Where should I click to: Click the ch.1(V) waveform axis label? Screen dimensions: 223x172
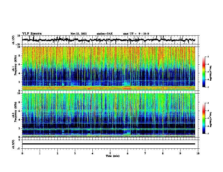13,40
